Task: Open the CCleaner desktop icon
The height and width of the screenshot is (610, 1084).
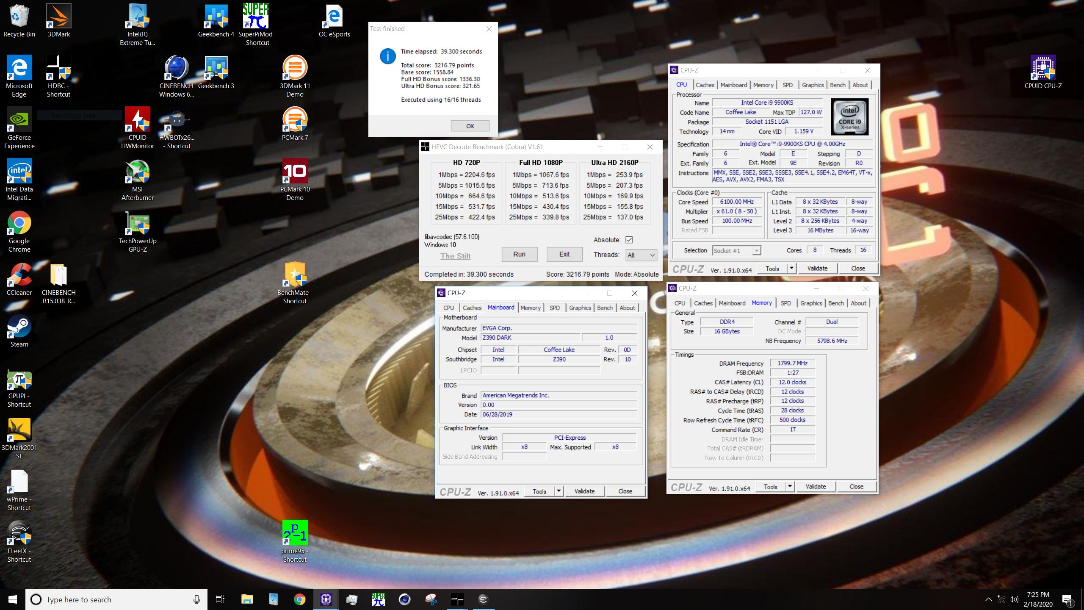Action: click(x=19, y=279)
